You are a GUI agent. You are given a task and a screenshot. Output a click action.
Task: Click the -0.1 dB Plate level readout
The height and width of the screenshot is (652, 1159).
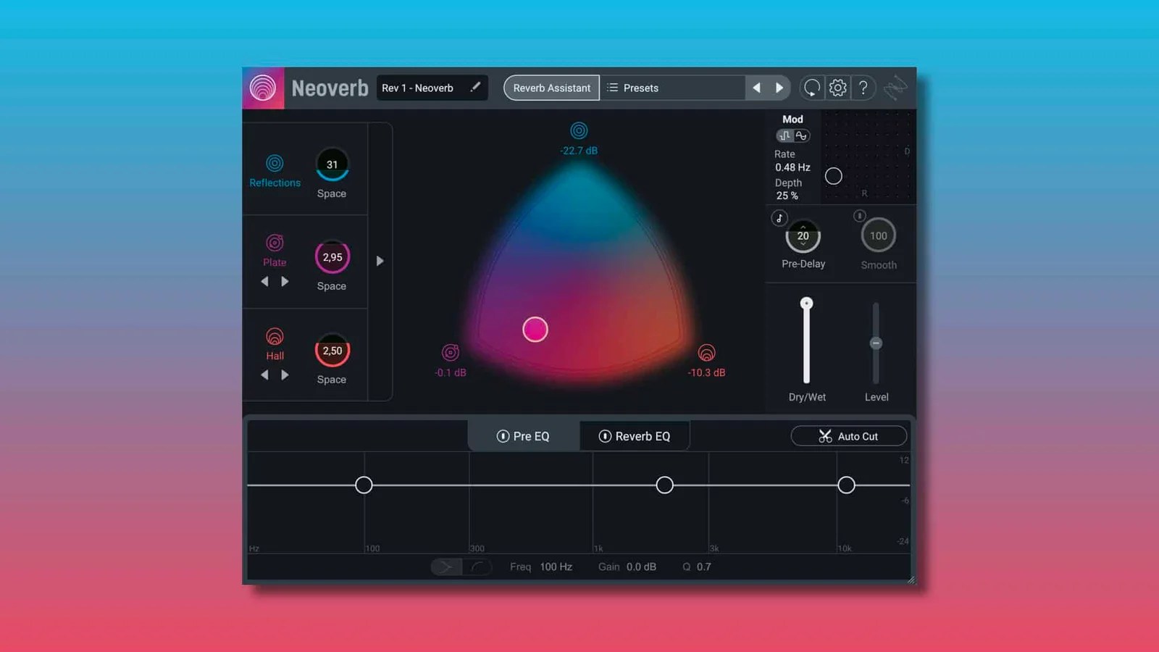click(451, 372)
